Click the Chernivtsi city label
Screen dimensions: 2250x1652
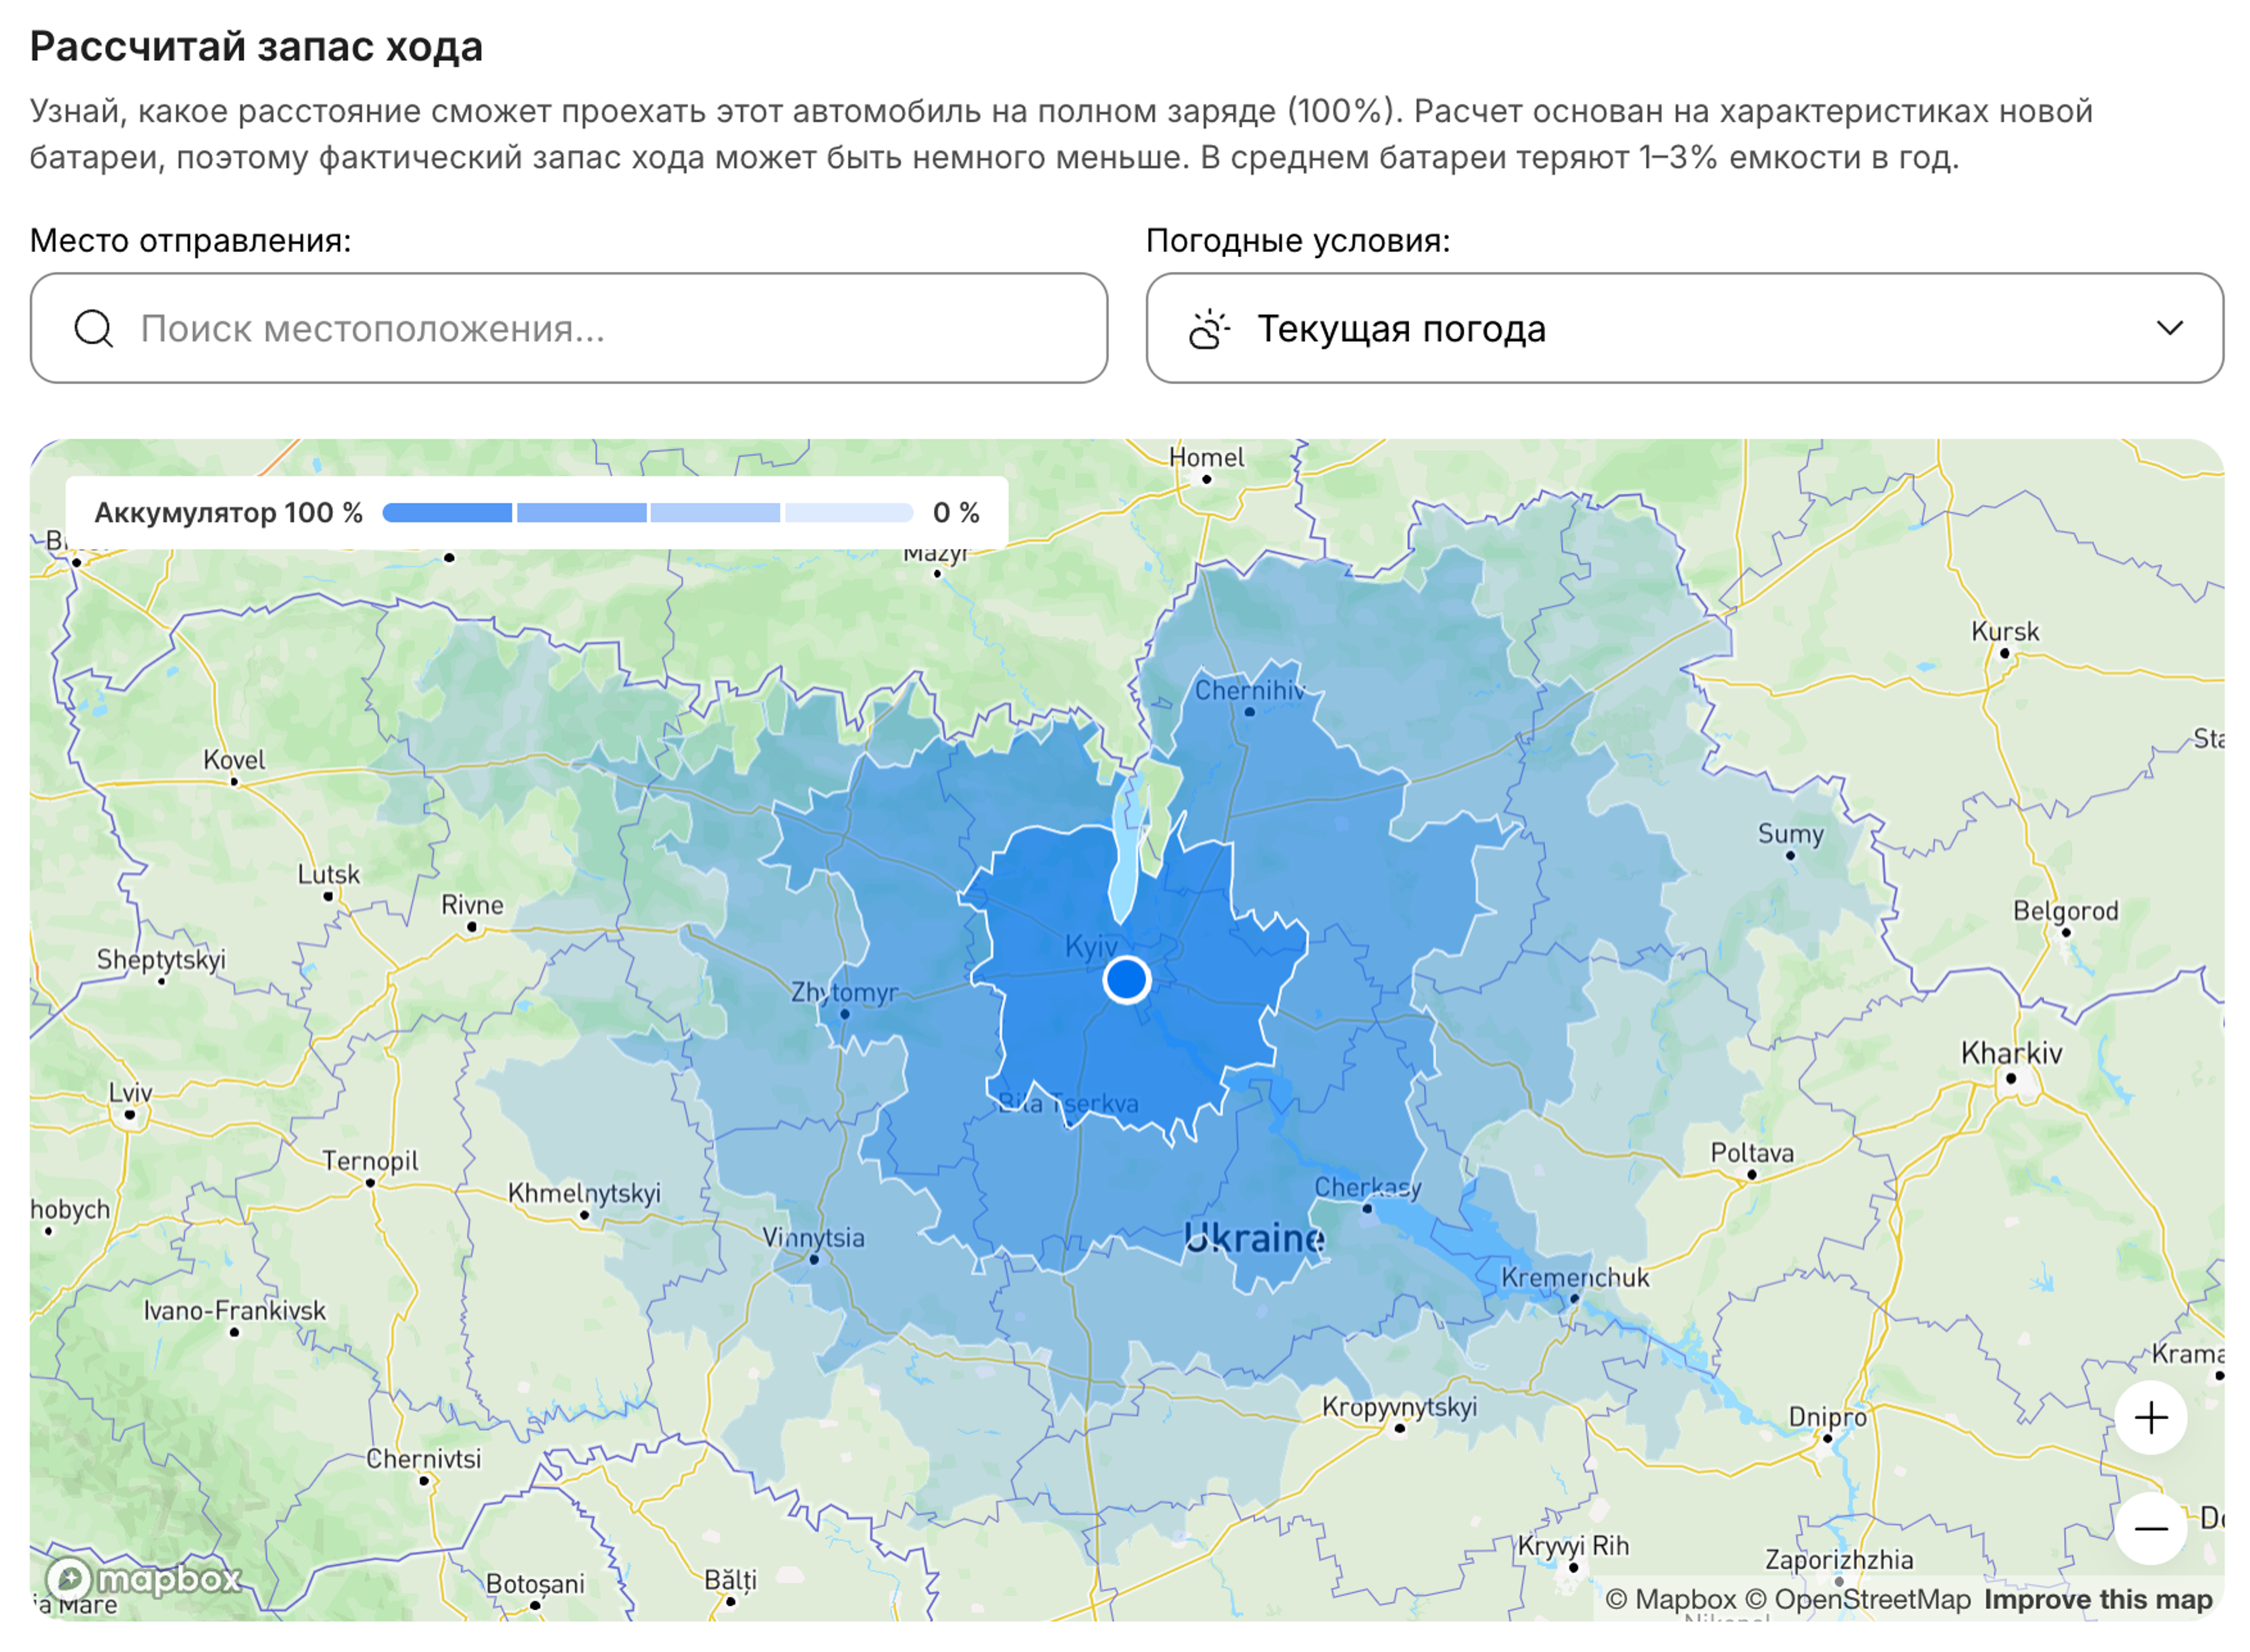pos(423,1458)
